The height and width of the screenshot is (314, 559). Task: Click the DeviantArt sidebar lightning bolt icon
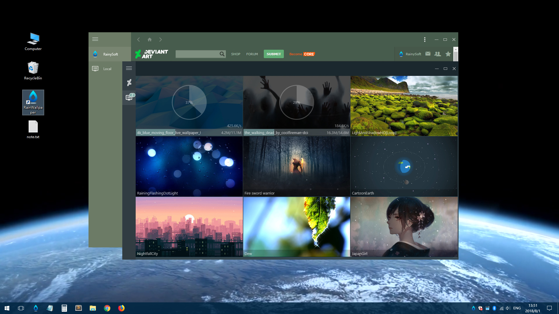(x=129, y=83)
